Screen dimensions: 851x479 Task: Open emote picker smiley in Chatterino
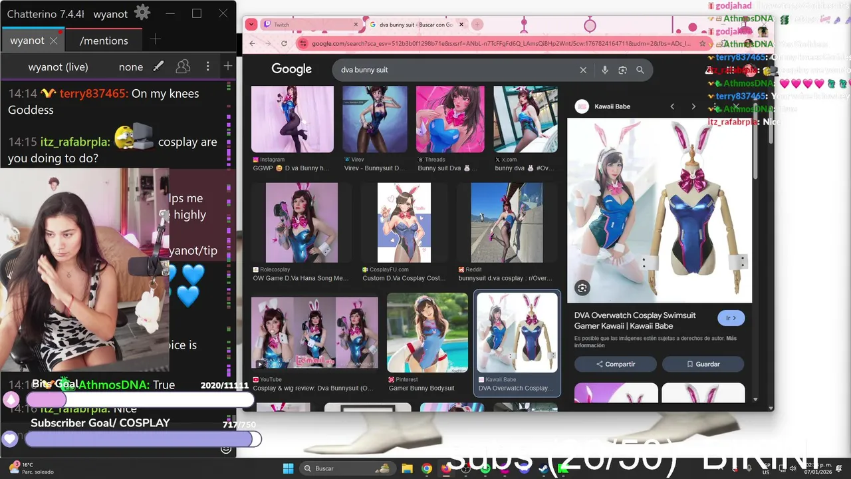[x=226, y=449]
